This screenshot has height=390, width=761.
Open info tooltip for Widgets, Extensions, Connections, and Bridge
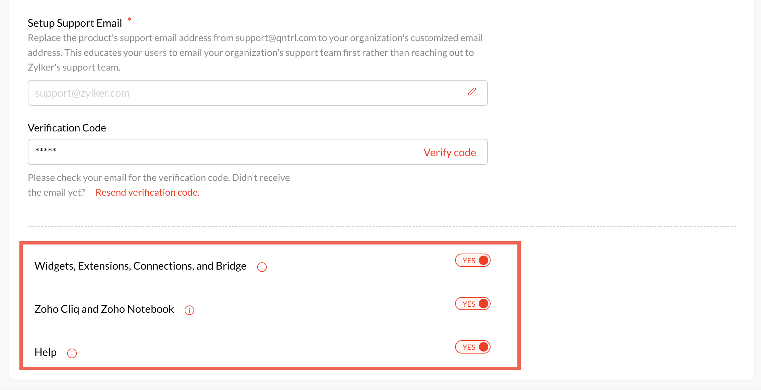coord(262,267)
